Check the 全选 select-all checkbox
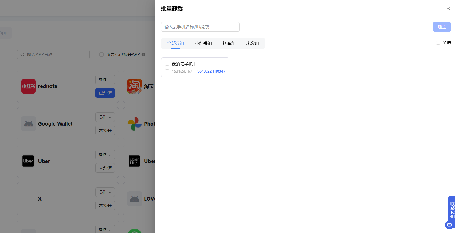 [x=438, y=43]
